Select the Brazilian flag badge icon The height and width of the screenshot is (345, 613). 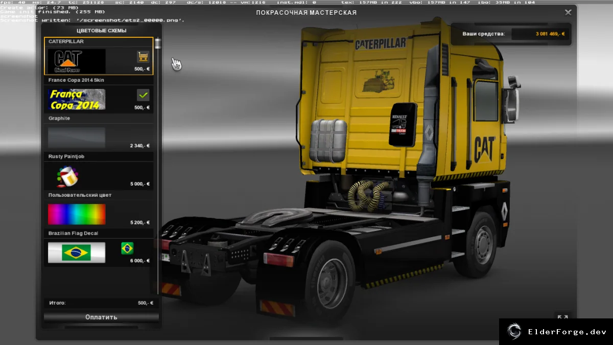point(127,248)
